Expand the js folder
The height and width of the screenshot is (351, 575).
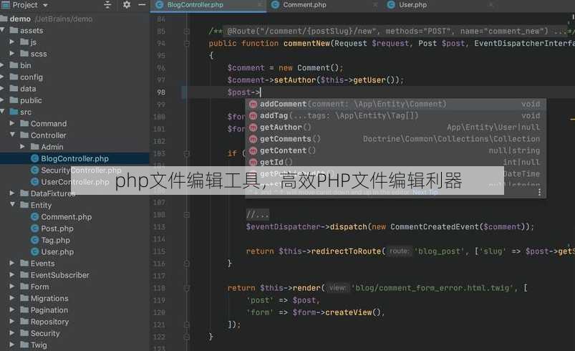pyautogui.click(x=12, y=42)
